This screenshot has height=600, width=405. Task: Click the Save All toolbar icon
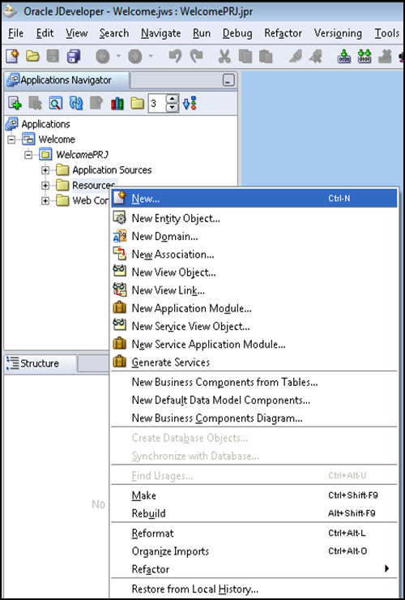[74, 57]
